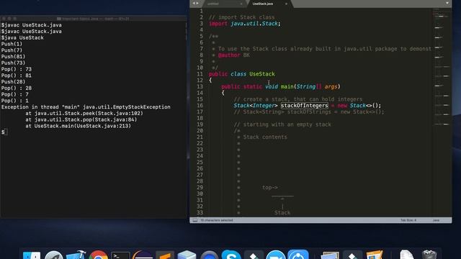Image resolution: width=461 pixels, height=259 pixels.
Task: Click 'at java.util.Stack.peek(Stack.java:102)' in Terminal
Action: click(84, 113)
